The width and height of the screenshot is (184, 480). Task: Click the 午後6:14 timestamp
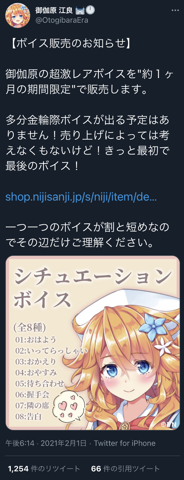20,443
